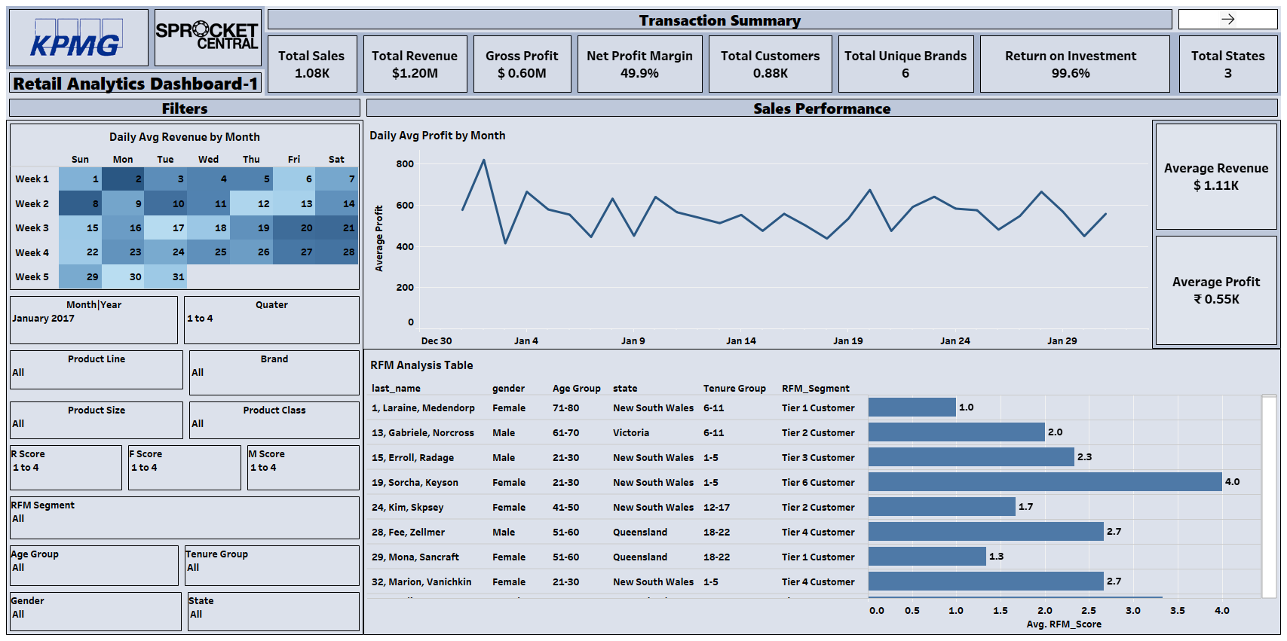The height and width of the screenshot is (641, 1287).
Task: Click the Tier 6 Customer bar for Sorcha
Action: coord(1044,482)
